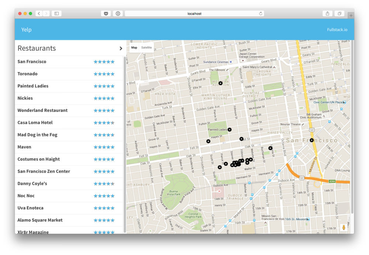Expand the Restaurants panel chevron
This screenshot has height=255, width=369.
pyautogui.click(x=121, y=48)
